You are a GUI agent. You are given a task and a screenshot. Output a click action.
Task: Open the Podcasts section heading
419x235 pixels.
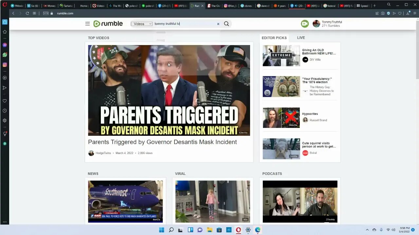tap(272, 174)
